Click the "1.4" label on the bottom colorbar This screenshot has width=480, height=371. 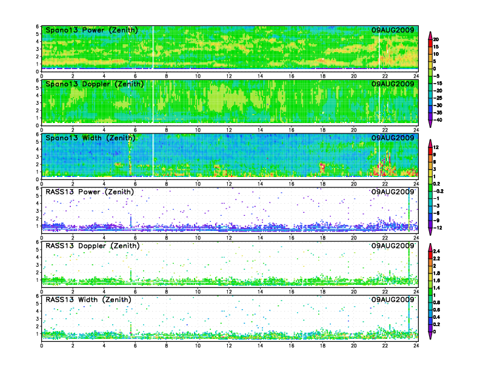point(436,288)
